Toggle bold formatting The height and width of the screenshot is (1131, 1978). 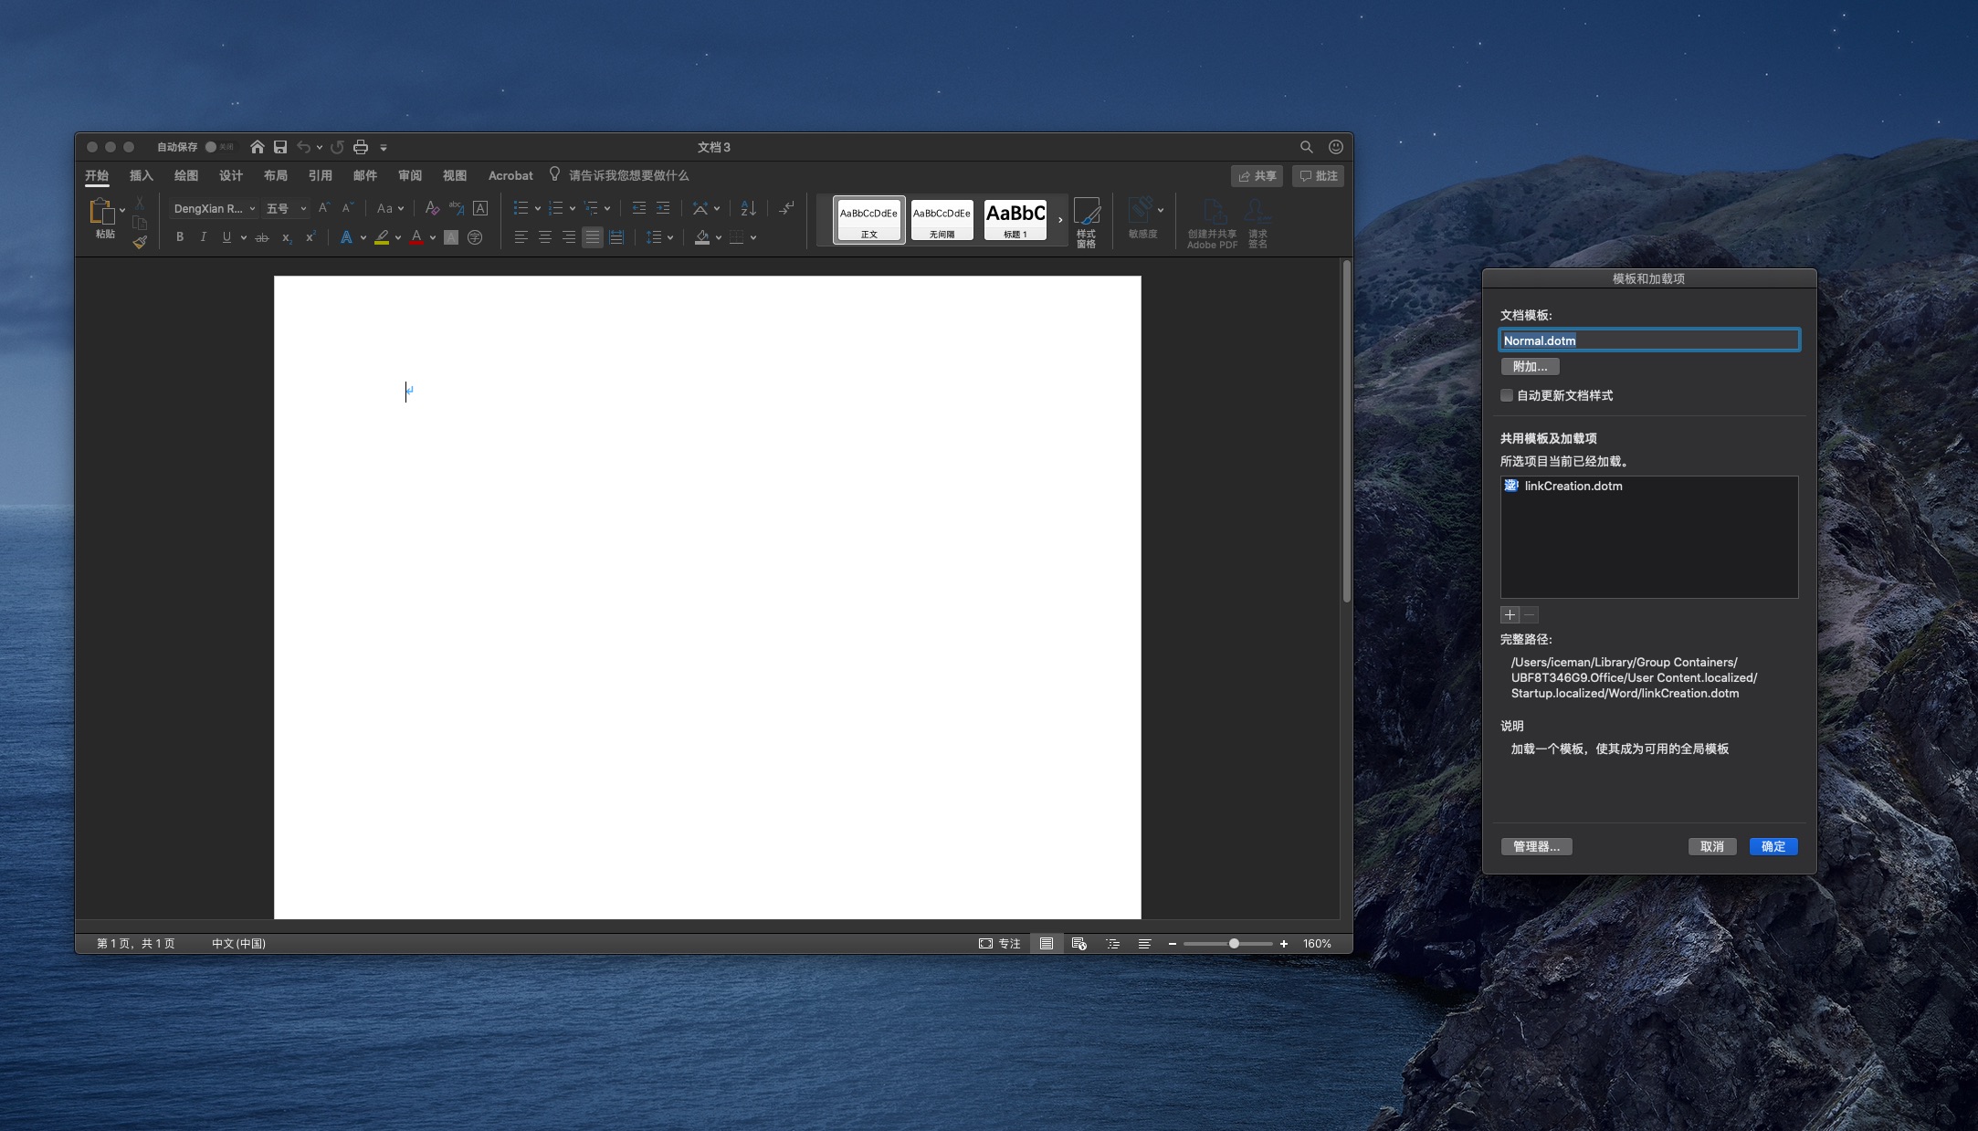(180, 237)
